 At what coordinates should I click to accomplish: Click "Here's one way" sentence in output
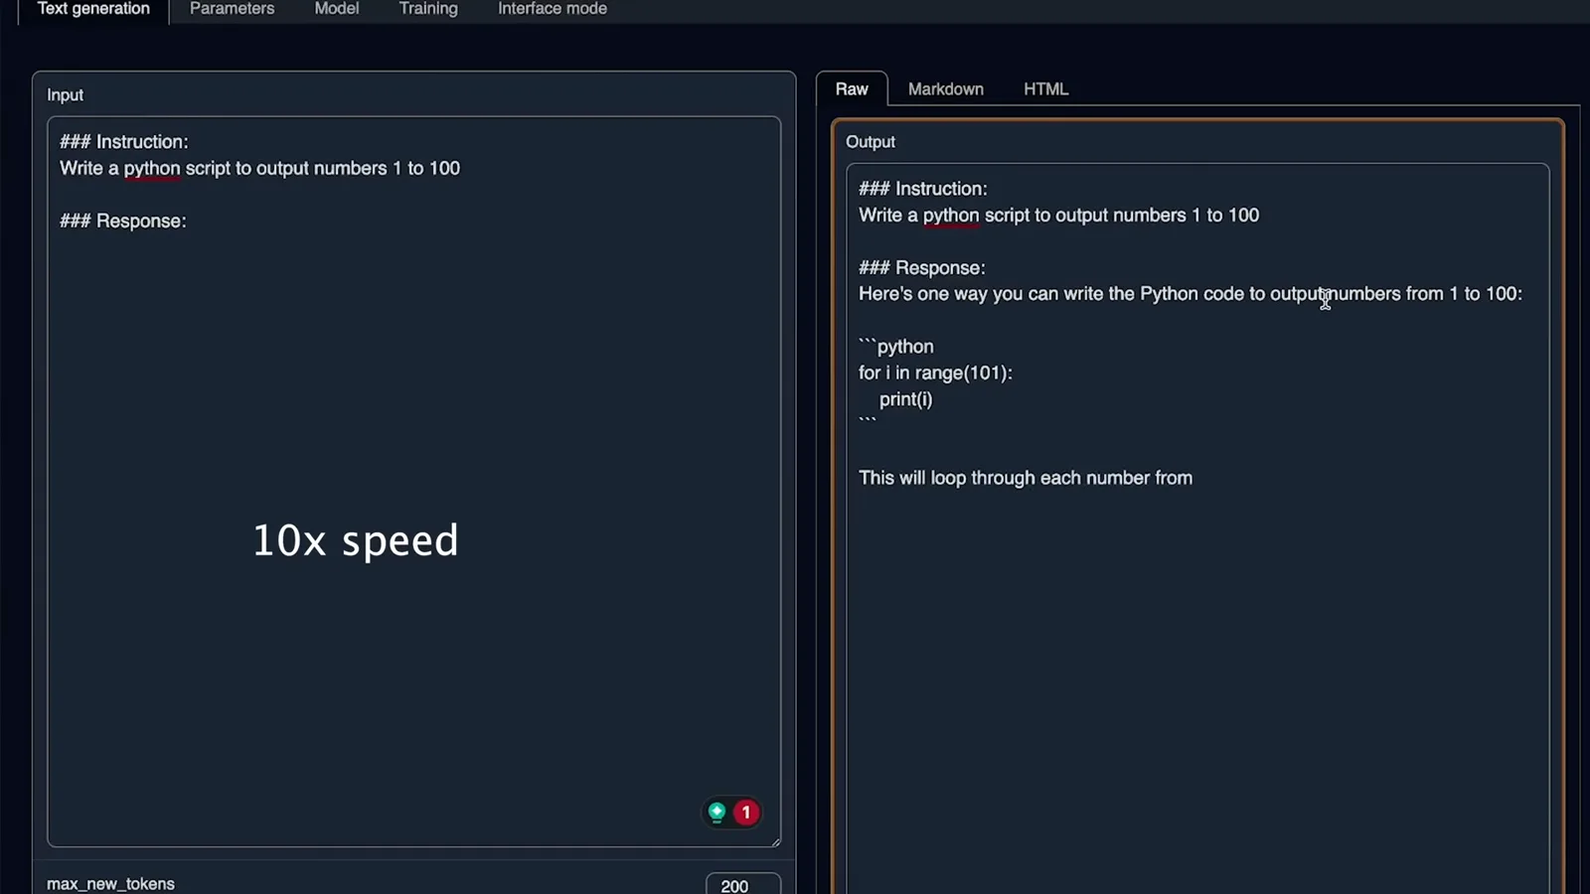coord(1191,294)
